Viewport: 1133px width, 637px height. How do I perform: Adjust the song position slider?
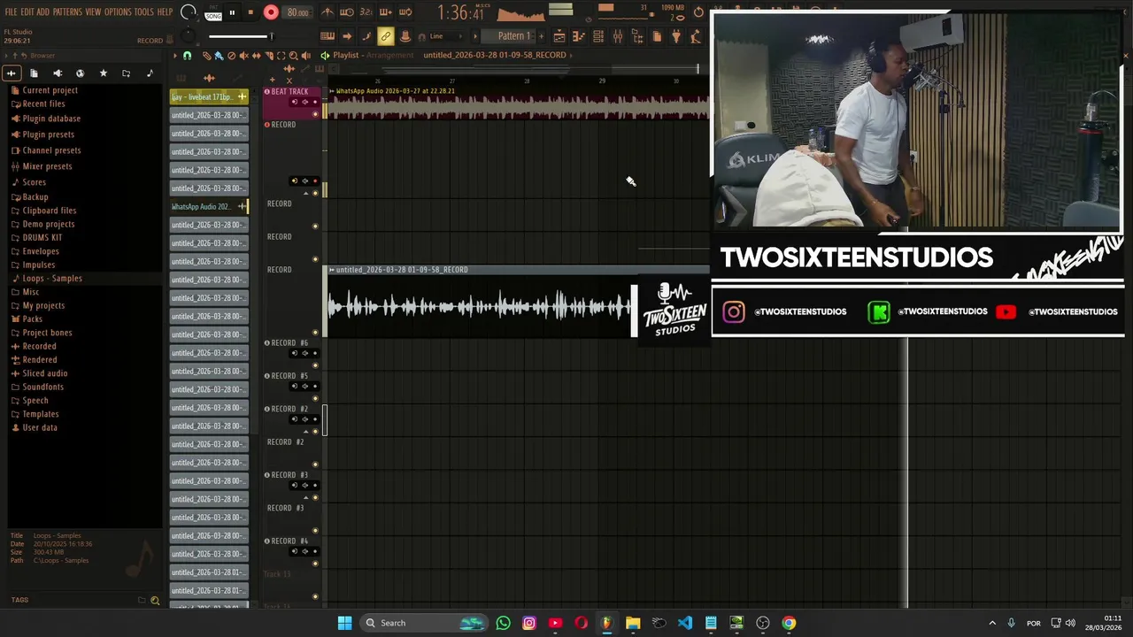pyautogui.click(x=241, y=36)
